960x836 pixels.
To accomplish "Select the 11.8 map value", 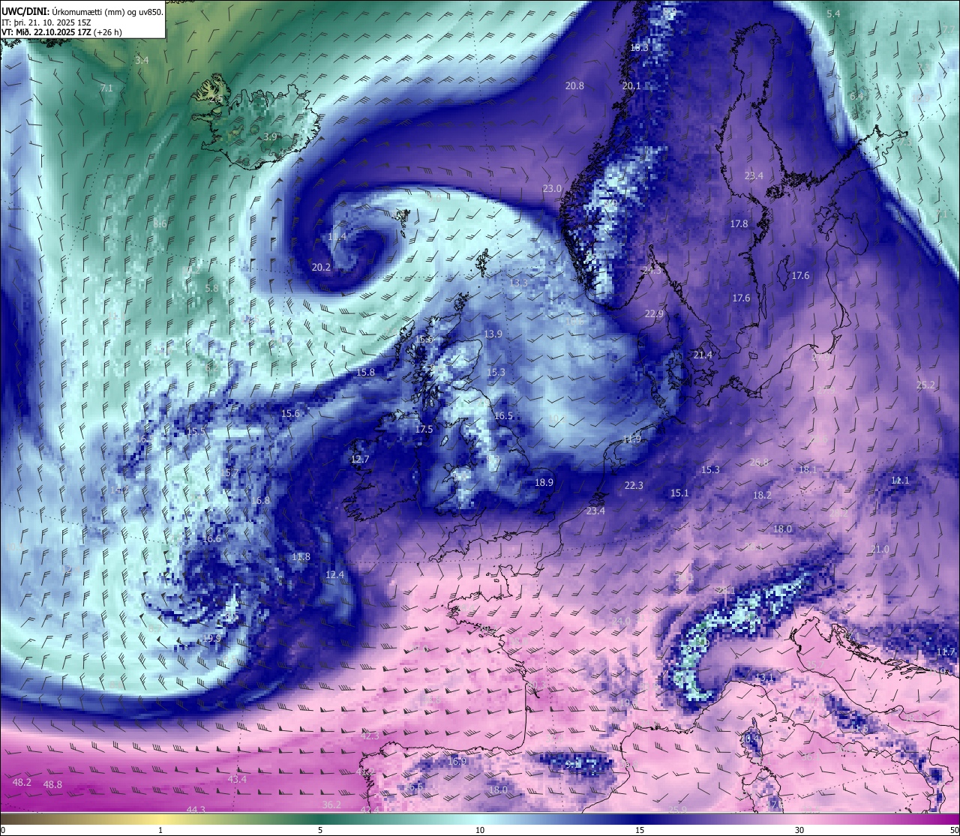I will (x=301, y=556).
